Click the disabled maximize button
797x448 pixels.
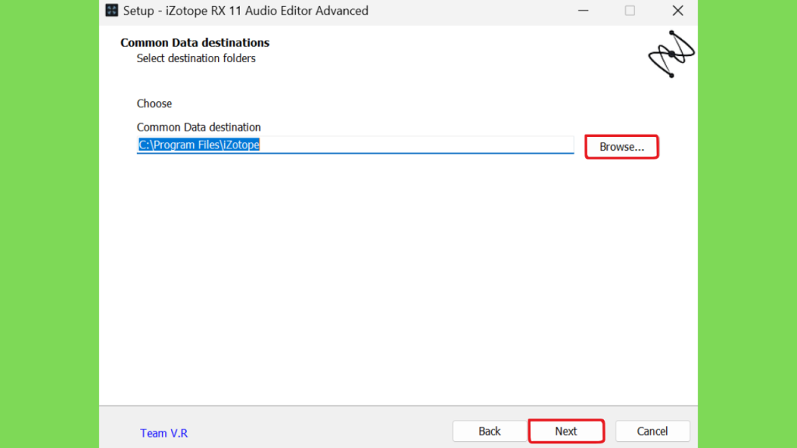[630, 11]
